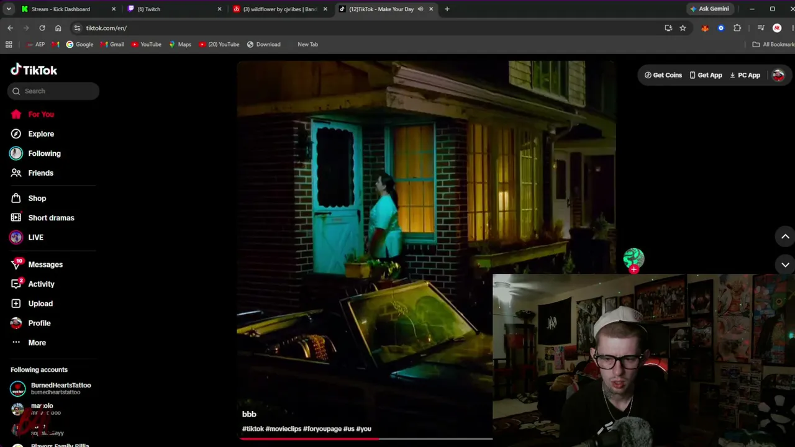Go to next video with down arrow

click(x=785, y=264)
